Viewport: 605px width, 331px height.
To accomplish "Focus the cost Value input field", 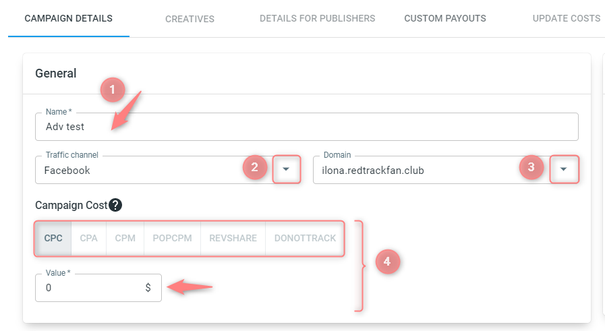I will (x=98, y=288).
